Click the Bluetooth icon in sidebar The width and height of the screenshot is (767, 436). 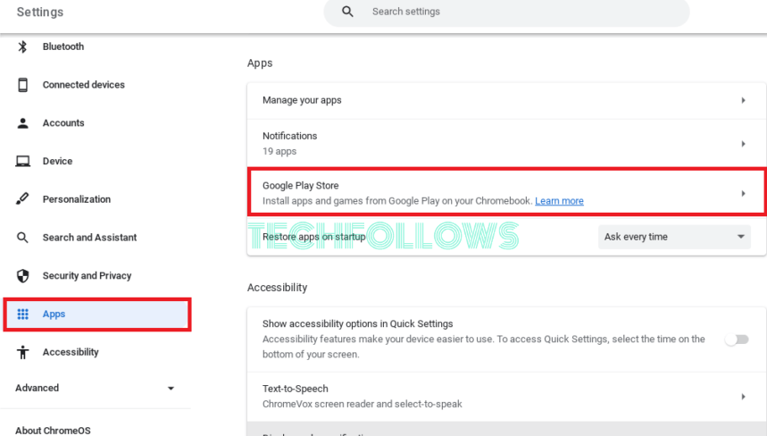pyautogui.click(x=22, y=46)
